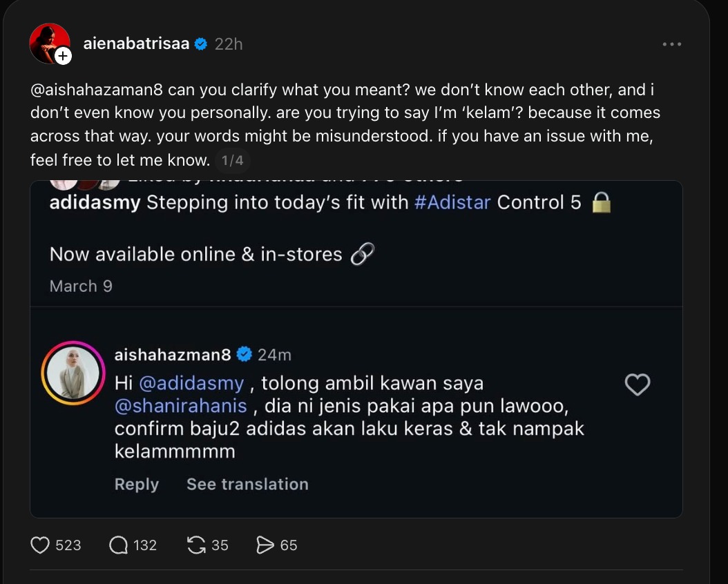This screenshot has width=728, height=584.
Task: Open aienabatrisaa's profile picture
Action: 49,43
